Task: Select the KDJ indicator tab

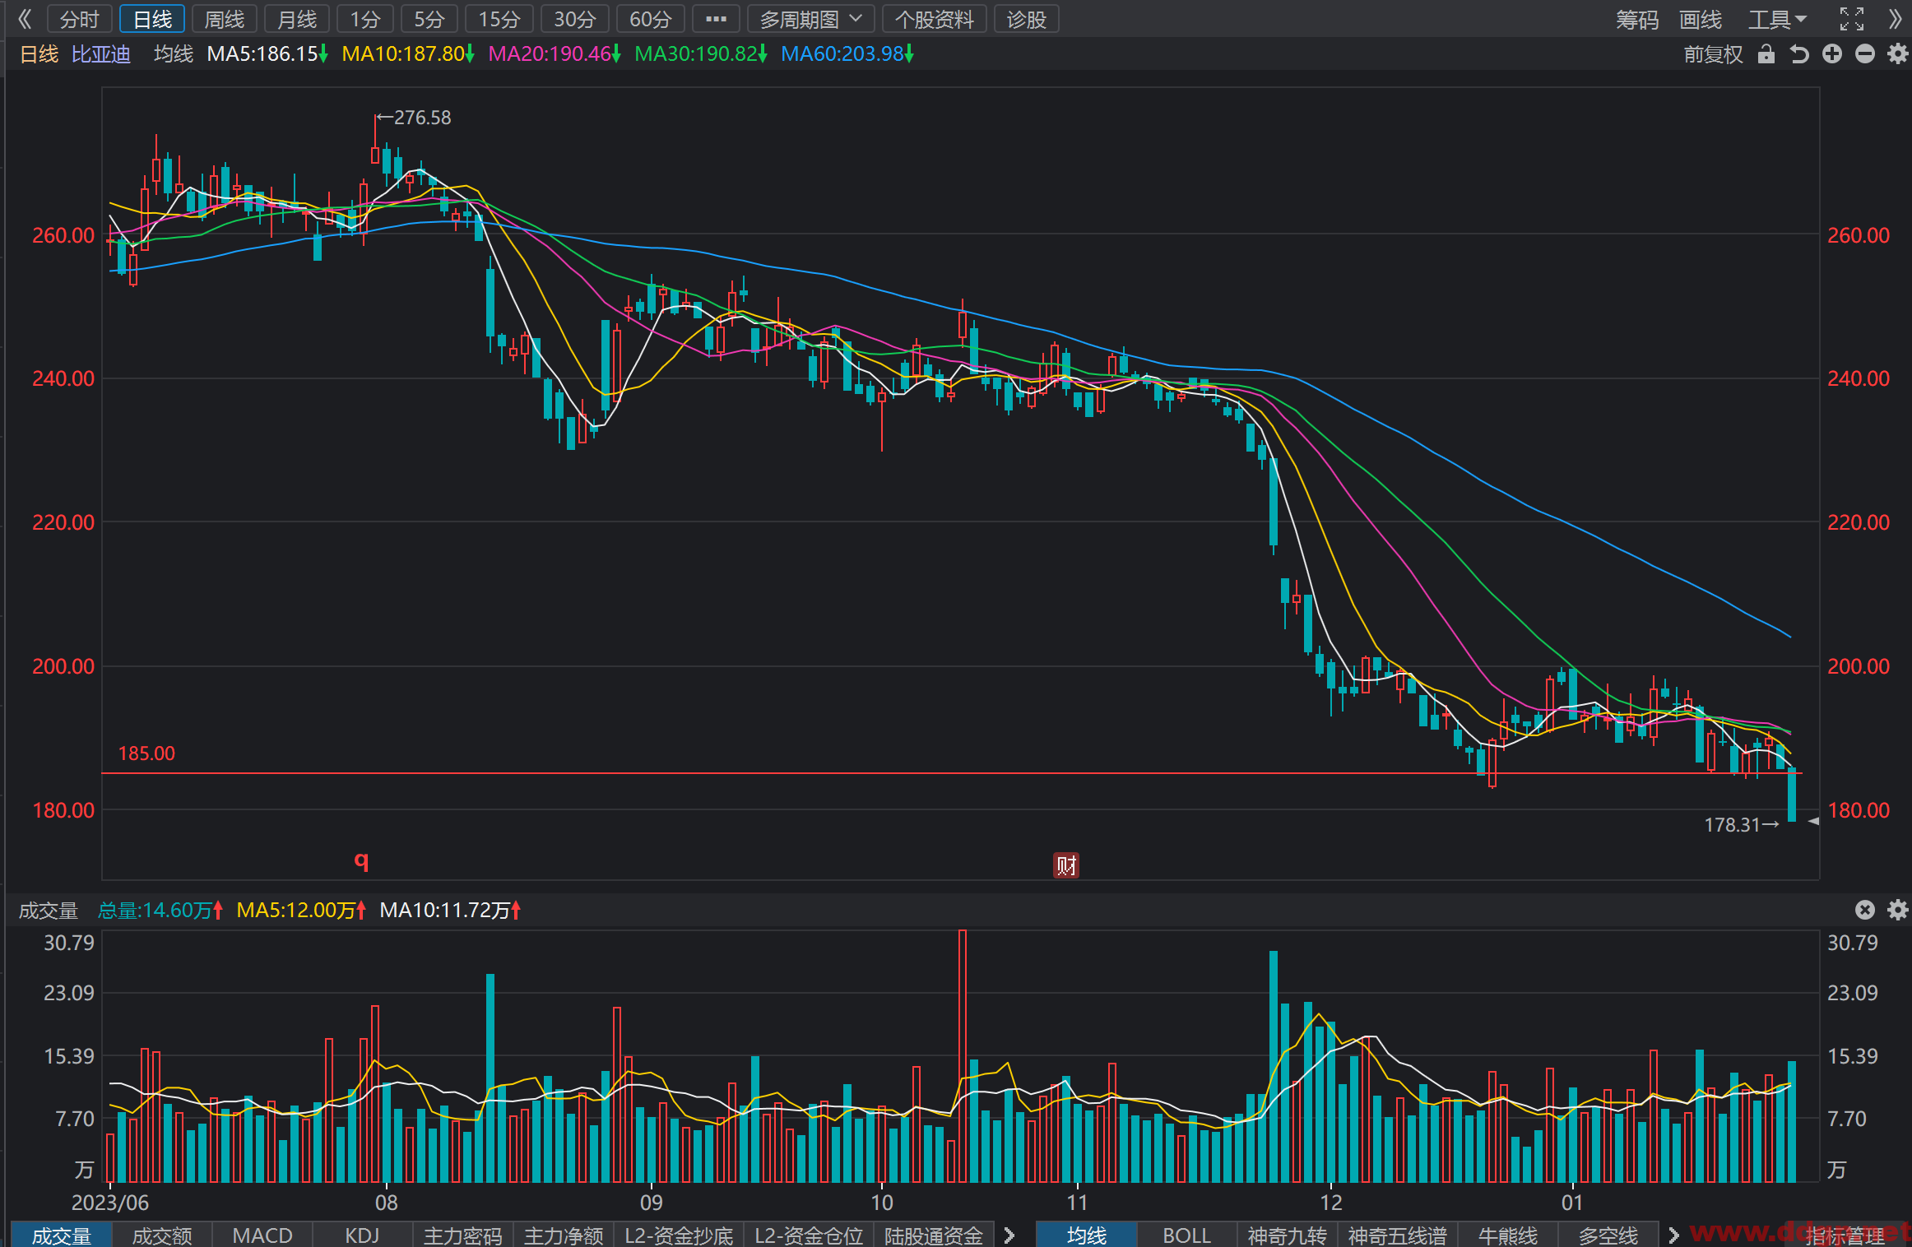Action: tap(363, 1235)
